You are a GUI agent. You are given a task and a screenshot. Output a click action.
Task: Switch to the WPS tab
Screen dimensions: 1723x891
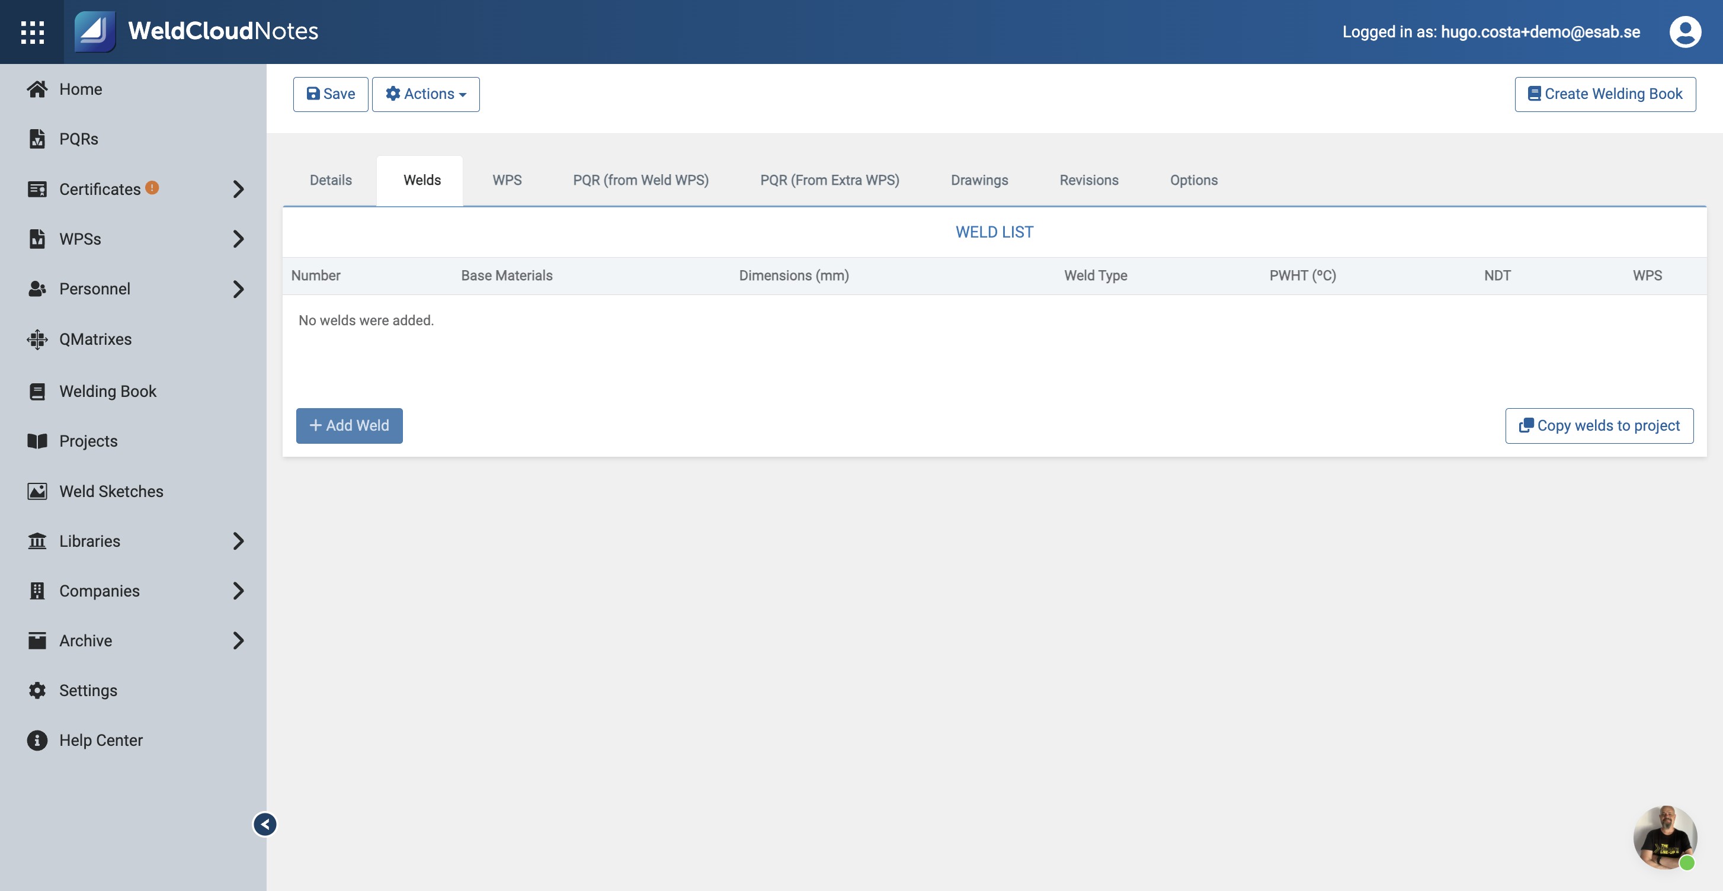[507, 181]
